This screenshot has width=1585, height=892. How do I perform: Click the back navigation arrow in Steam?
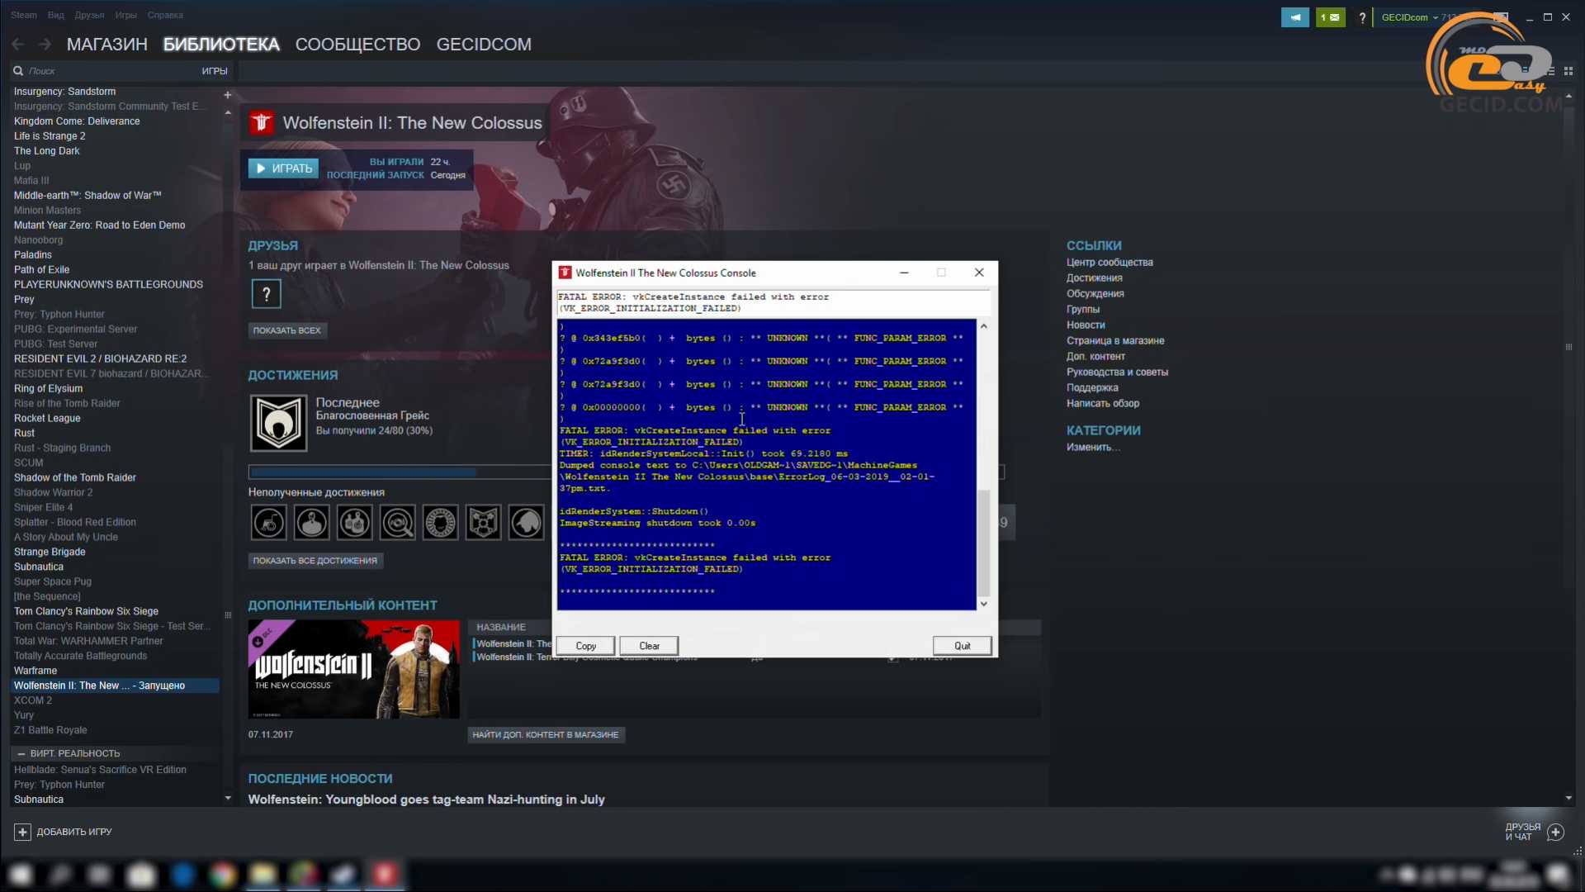tap(17, 45)
